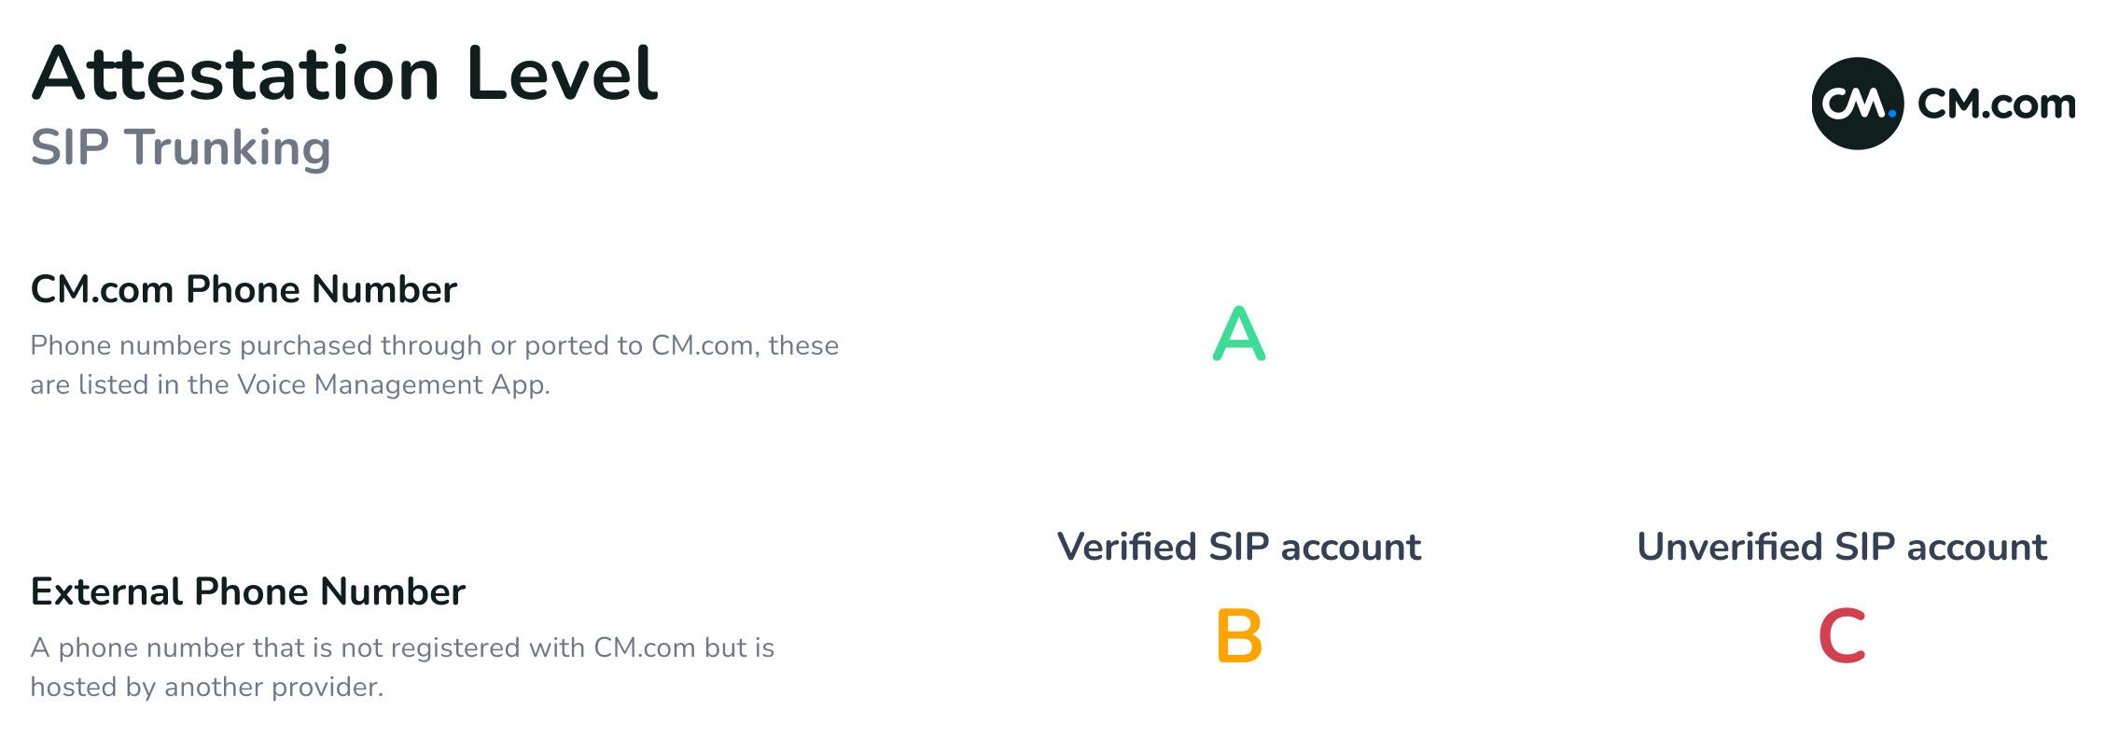Select the red attestation letter C
Image resolution: width=2105 pixels, height=737 pixels.
[1842, 636]
